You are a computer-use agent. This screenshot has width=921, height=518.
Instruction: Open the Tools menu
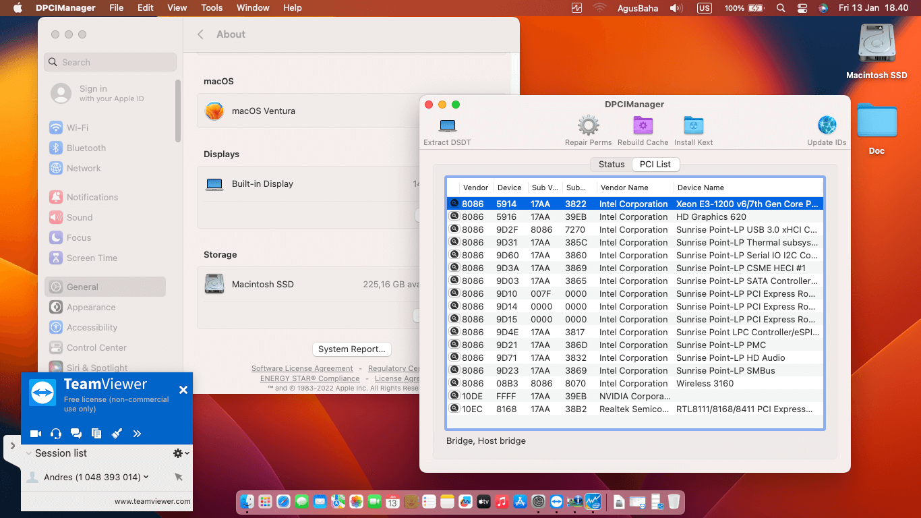(212, 8)
